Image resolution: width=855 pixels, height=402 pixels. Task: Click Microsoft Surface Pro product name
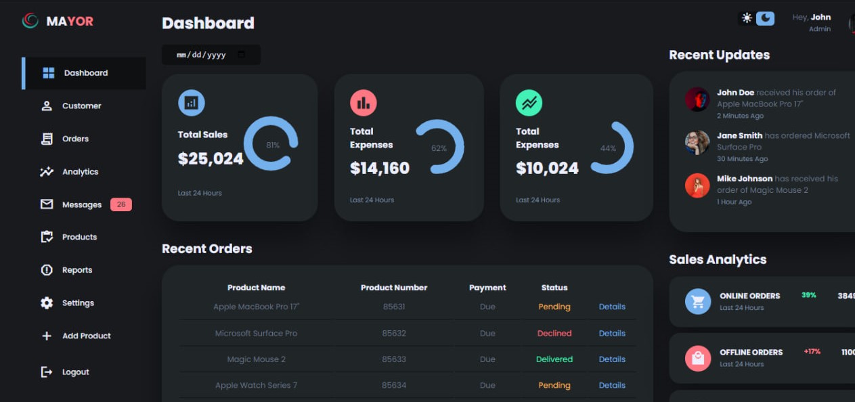point(256,333)
